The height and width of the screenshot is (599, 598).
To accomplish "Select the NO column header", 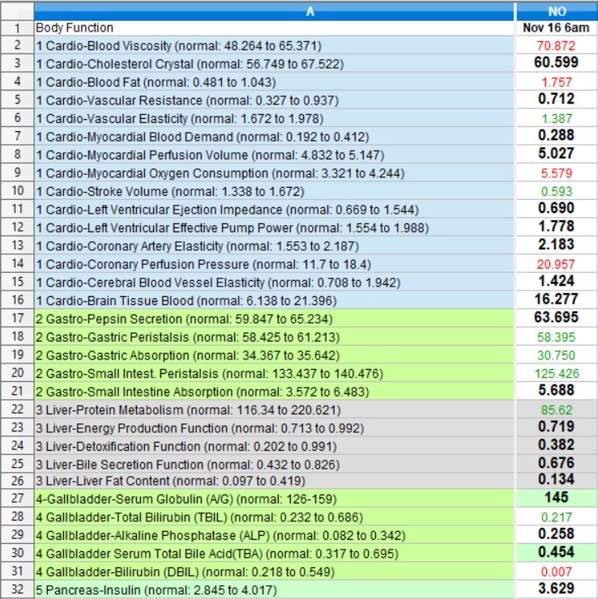I will [x=555, y=11].
